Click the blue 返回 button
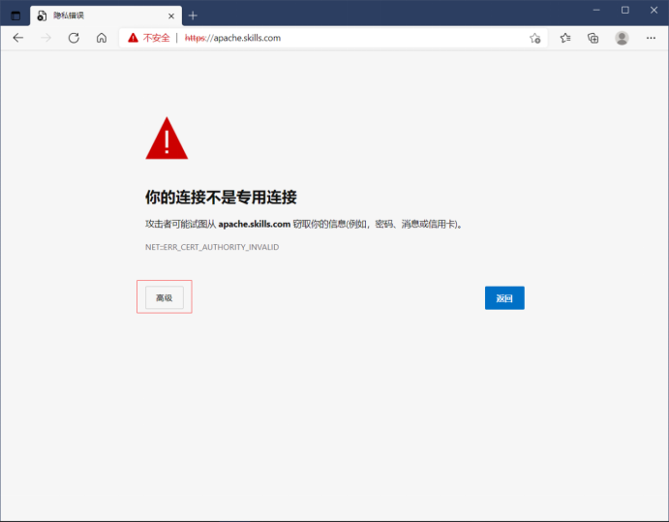This screenshot has height=522, width=669. tap(504, 298)
